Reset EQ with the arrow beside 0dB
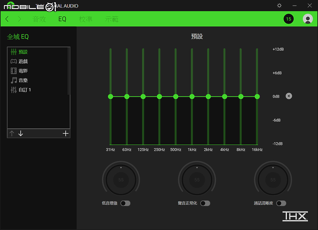This screenshot has width=318, height=230. coord(289,96)
